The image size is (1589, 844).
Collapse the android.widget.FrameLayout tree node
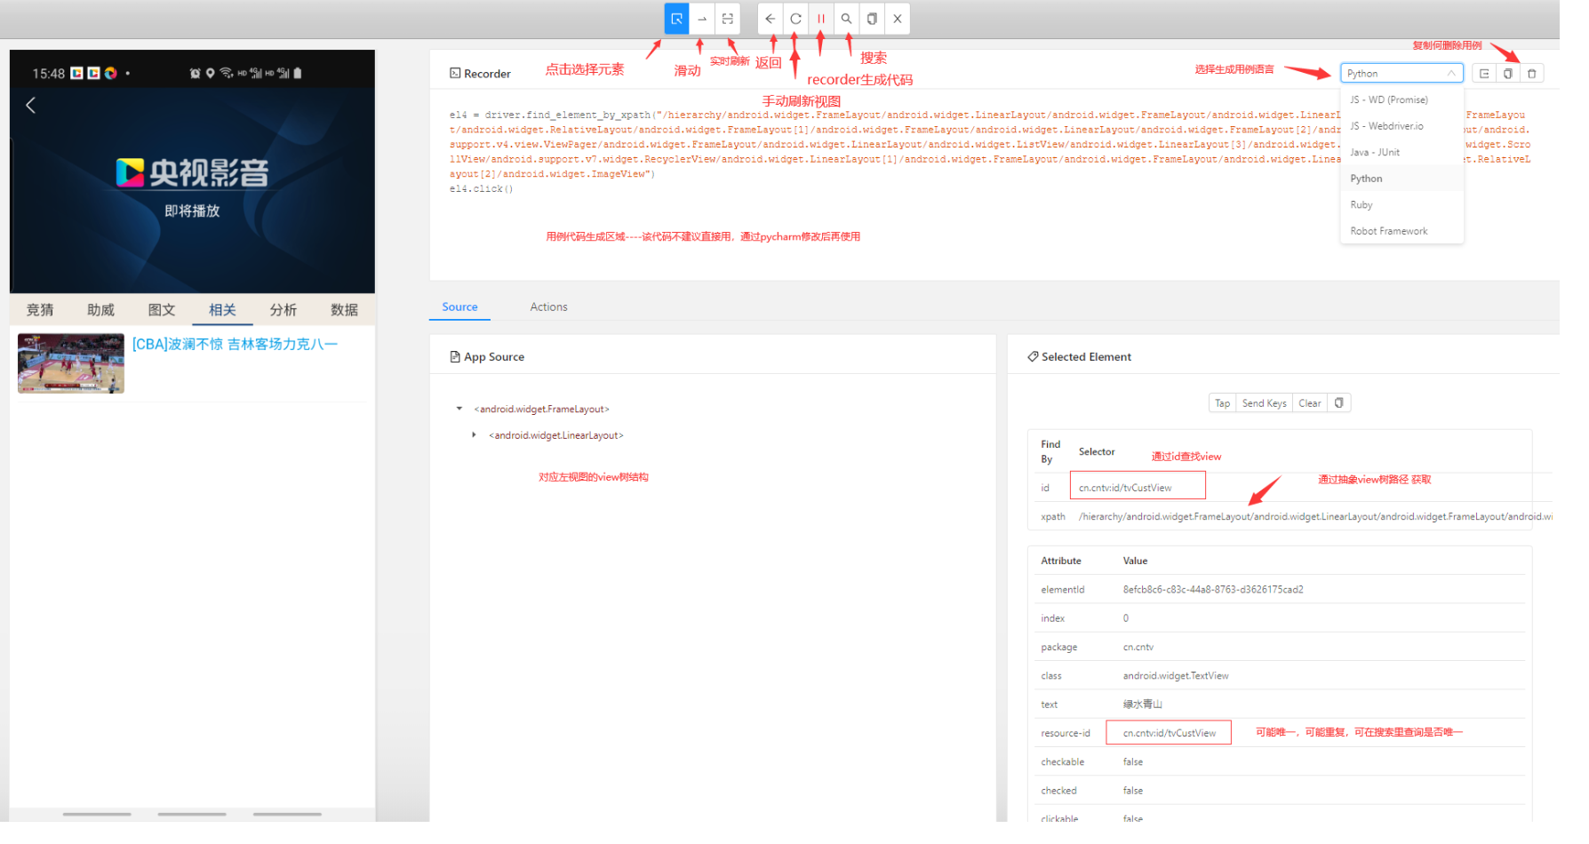coord(459,409)
